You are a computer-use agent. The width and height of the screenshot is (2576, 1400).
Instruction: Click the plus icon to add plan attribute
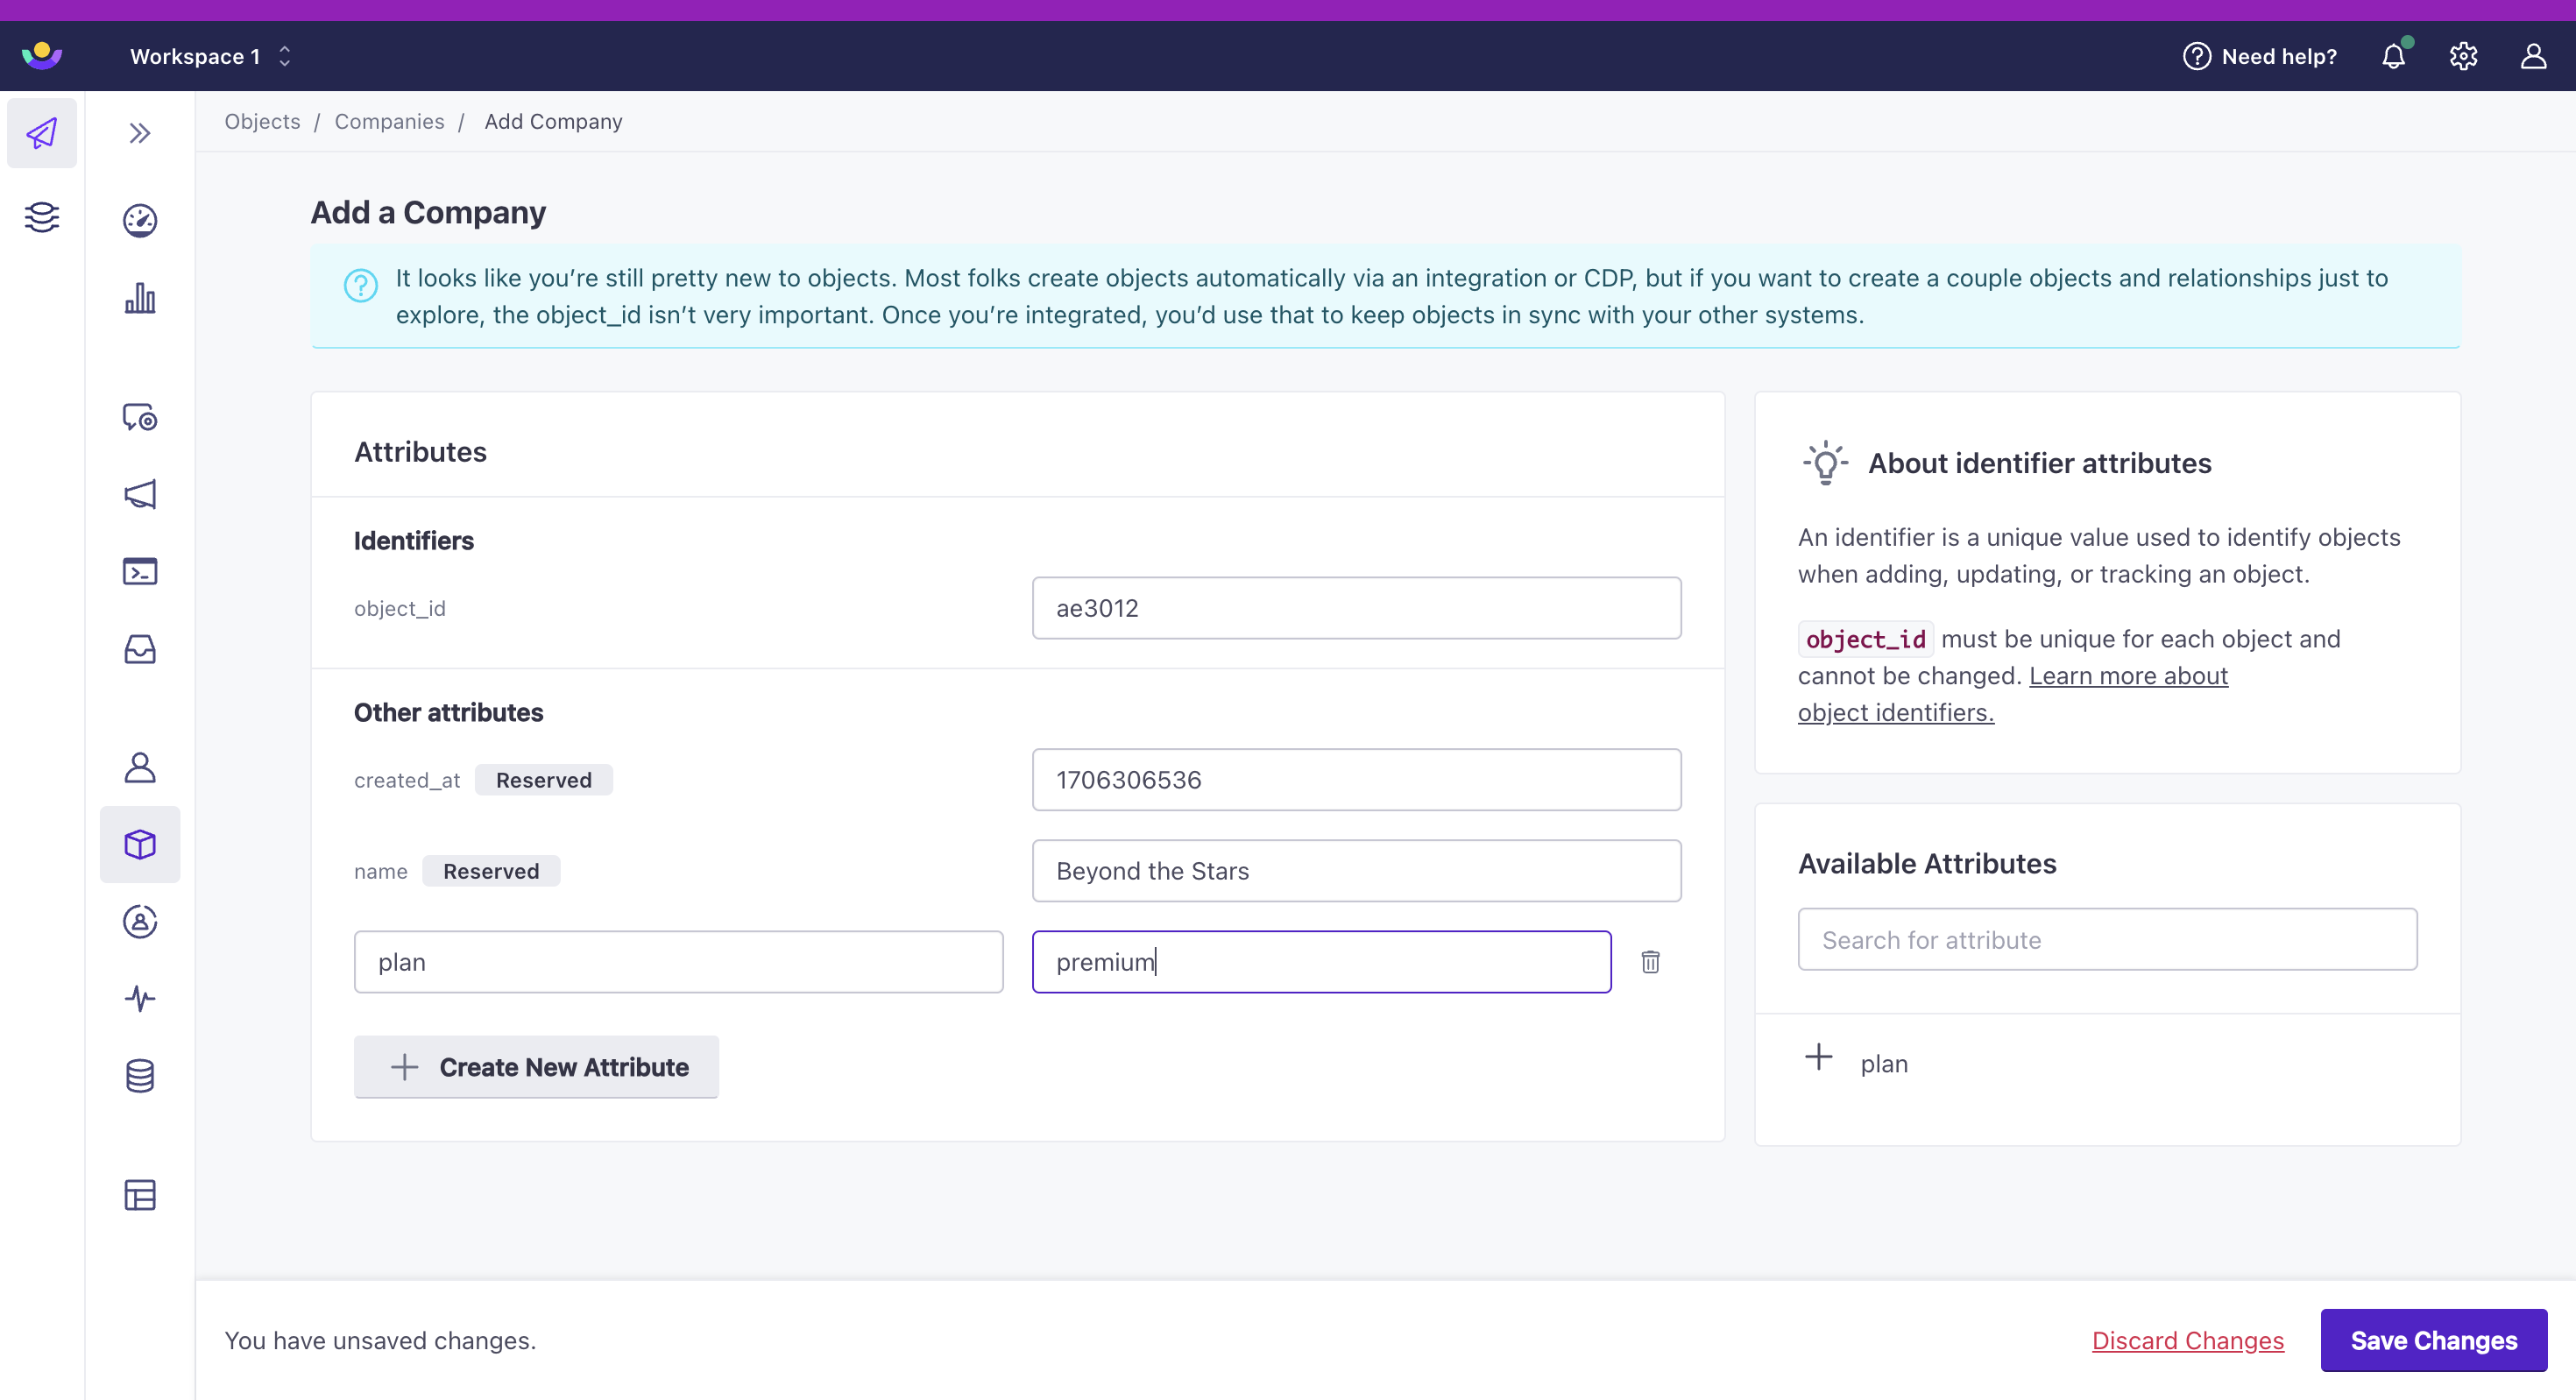1819,1058
